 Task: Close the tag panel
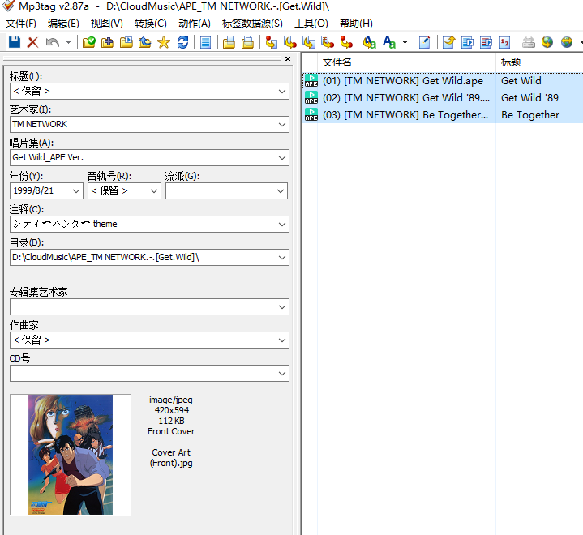point(288,58)
